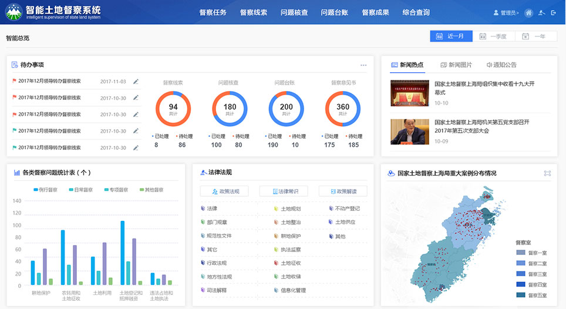Click the red flag on the first to-do item
This screenshot has width=566, height=309.
14,81
